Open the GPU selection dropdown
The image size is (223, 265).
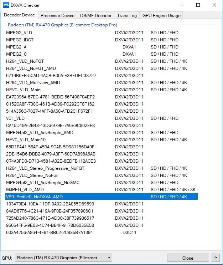tap(63, 258)
